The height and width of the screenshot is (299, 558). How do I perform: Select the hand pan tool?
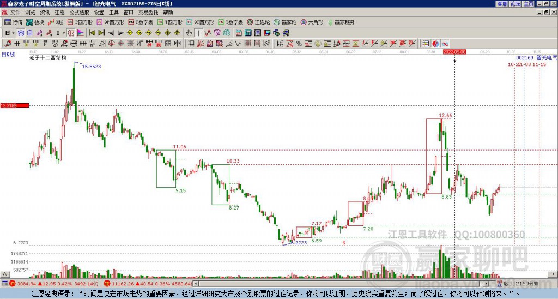[x=189, y=33]
